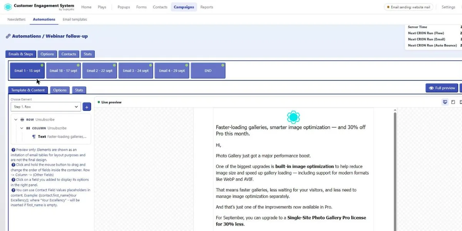
Task: Click green status dot on Email 1 step
Action: click(x=42, y=65)
